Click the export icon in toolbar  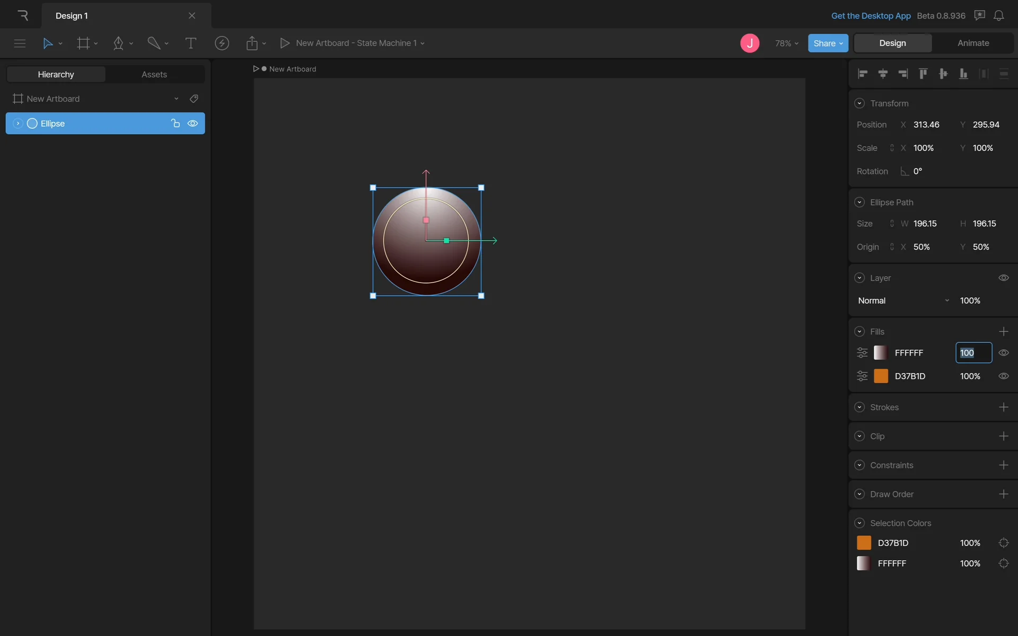click(x=252, y=43)
